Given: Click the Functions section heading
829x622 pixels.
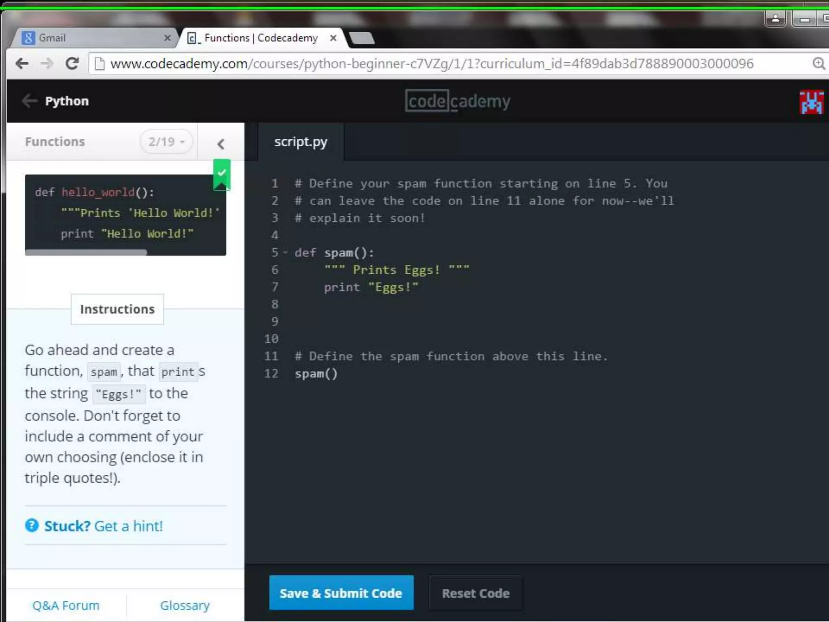Looking at the screenshot, I should (55, 142).
